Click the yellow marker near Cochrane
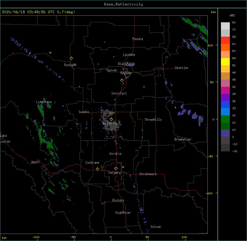 (x=97, y=169)
